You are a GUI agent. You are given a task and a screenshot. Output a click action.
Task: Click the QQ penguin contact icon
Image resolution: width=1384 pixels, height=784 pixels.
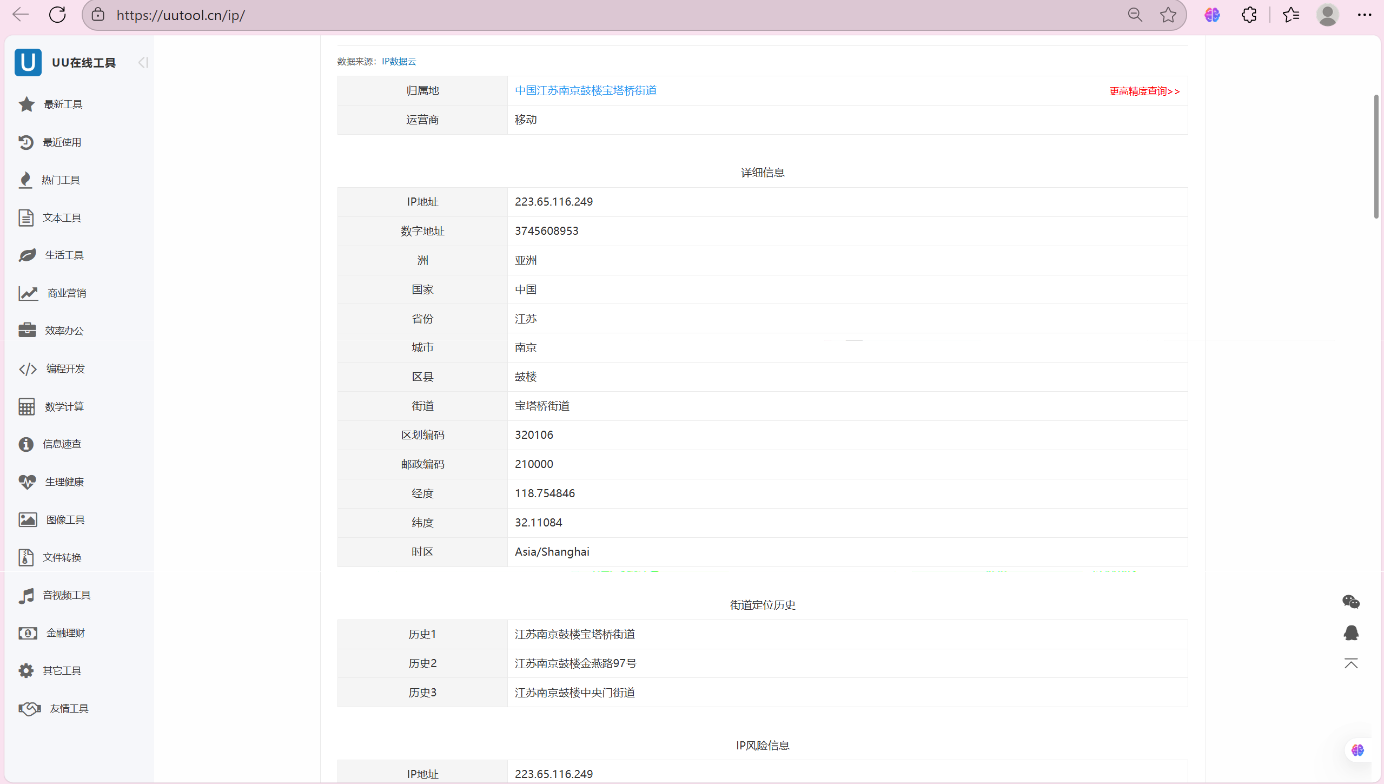click(1350, 633)
